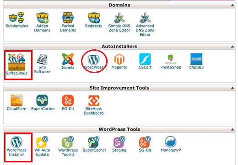The image size is (238, 165).
Task: Click the WordPress Installer icon
Action: click(x=16, y=142)
